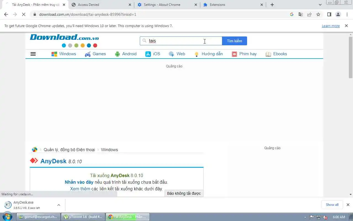Close the Settings - About Chrome tab
Image resolution: width=353 pixels, height=221 pixels.
coord(196,5)
